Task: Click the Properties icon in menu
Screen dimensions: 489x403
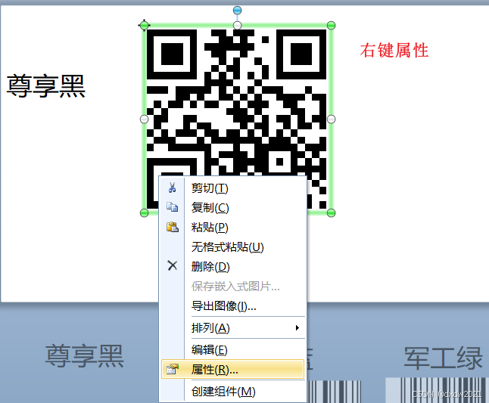Action: (x=172, y=369)
